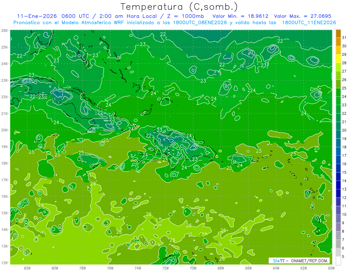Click the 21N latitude axis label

[4, 113]
